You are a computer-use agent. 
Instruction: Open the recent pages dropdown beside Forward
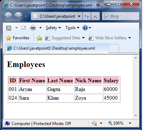click(x=26, y=16)
